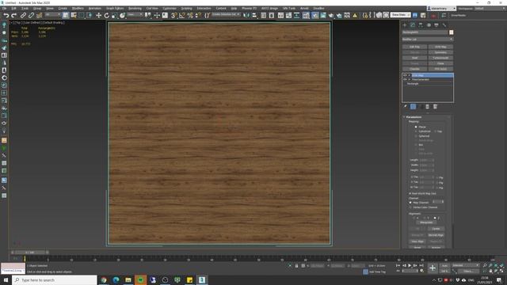Image resolution: width=507 pixels, height=285 pixels.
Task: Open the Modifiers menu
Action: click(x=78, y=9)
